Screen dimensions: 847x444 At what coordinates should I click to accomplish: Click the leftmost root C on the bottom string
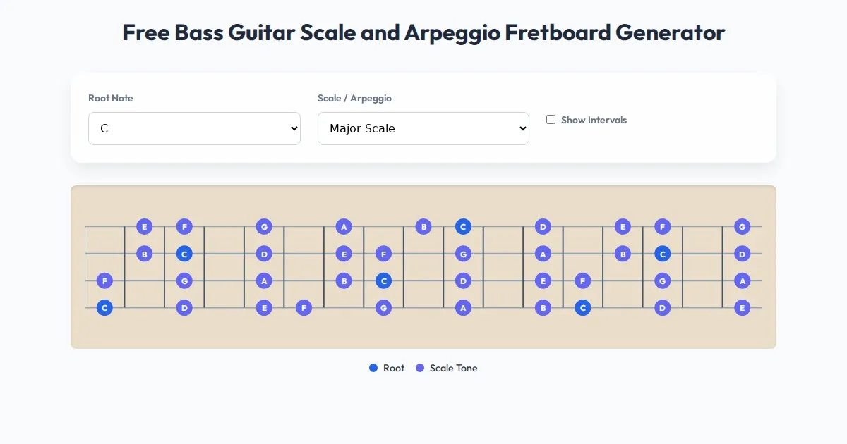coord(104,307)
